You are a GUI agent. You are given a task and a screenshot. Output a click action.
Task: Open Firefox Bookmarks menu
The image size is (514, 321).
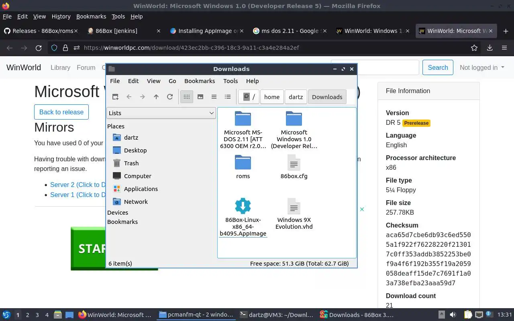pos(91,16)
